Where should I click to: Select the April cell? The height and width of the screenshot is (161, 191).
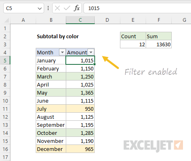point(51,85)
